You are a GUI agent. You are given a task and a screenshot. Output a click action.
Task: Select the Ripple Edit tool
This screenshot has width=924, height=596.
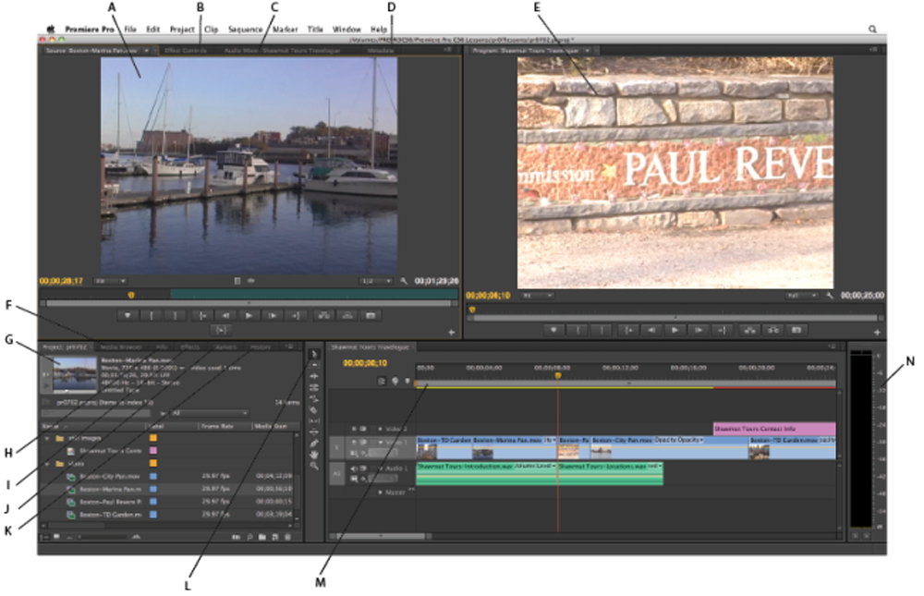point(314,376)
